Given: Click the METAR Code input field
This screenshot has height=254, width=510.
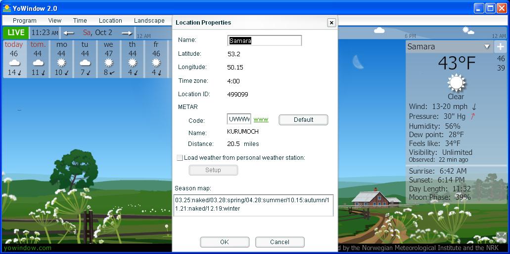Looking at the screenshot, I should point(239,119).
